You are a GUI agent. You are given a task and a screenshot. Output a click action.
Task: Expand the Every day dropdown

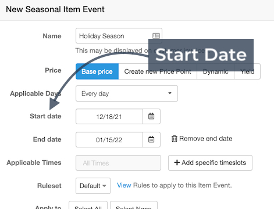tap(127, 93)
